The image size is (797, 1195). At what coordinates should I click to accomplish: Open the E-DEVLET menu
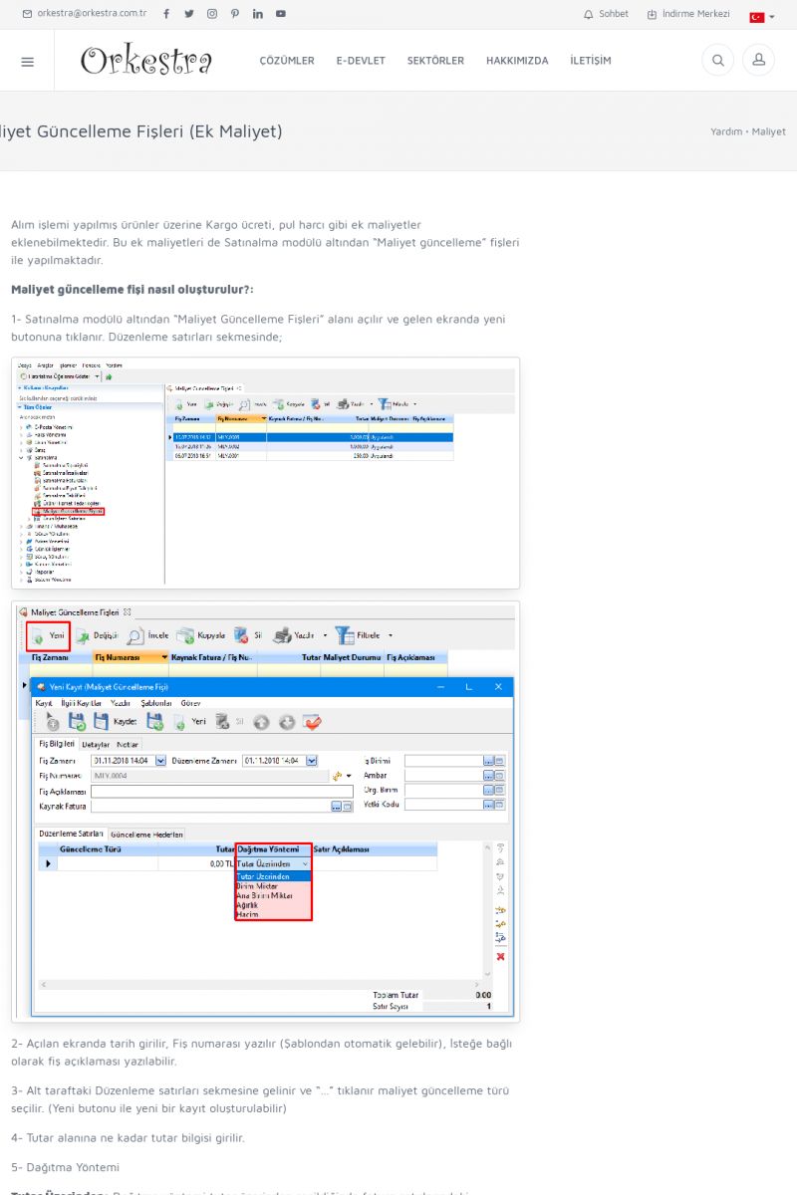click(361, 61)
